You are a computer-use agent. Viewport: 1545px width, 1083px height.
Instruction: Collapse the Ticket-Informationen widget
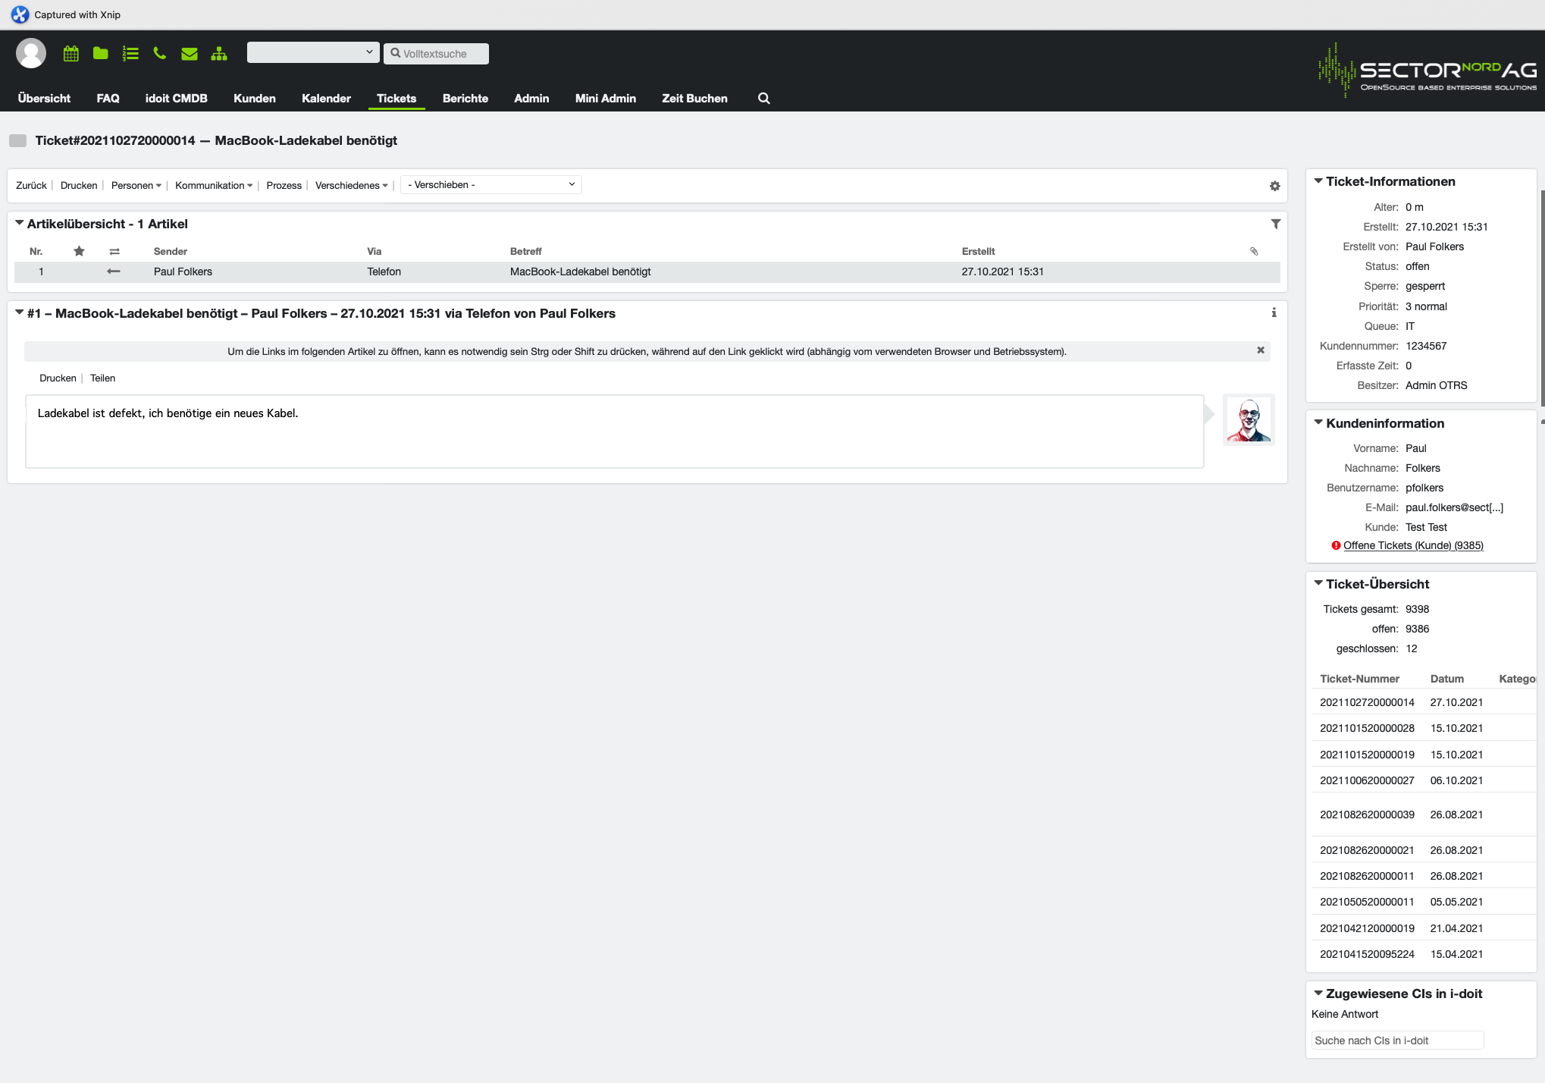(1318, 181)
